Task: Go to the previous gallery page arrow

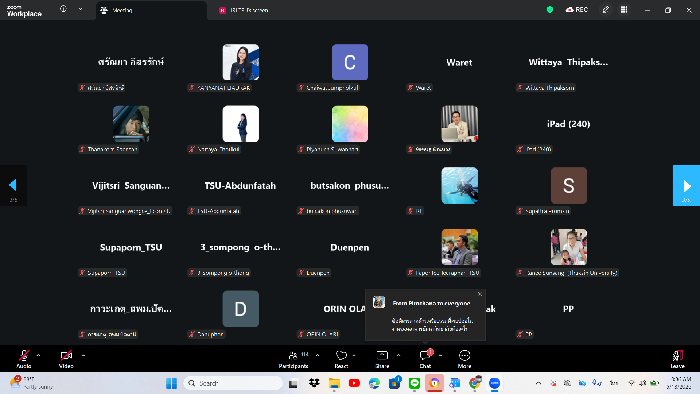Action: click(x=13, y=186)
